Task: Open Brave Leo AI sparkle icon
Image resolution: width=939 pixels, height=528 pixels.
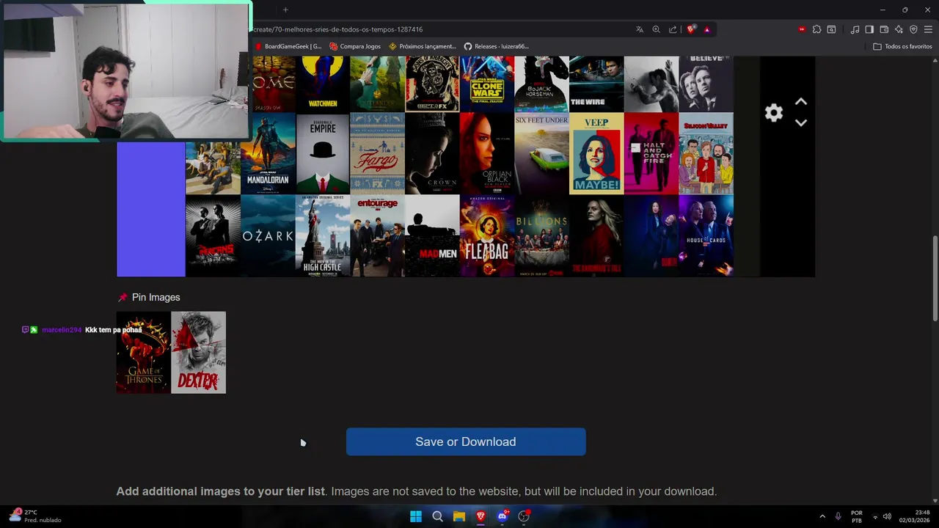Action: click(x=899, y=29)
